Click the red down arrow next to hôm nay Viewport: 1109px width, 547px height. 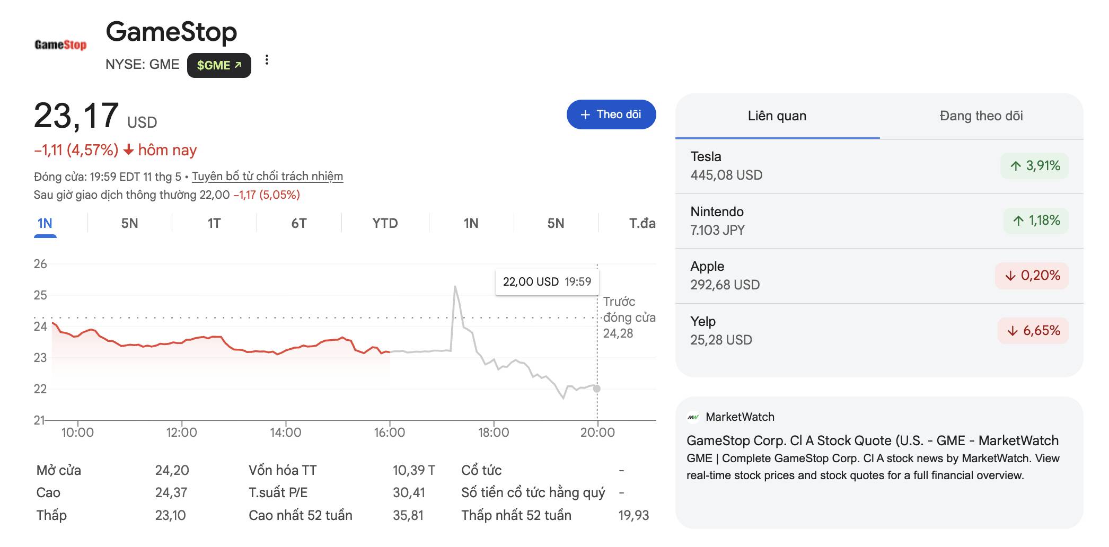tap(128, 151)
